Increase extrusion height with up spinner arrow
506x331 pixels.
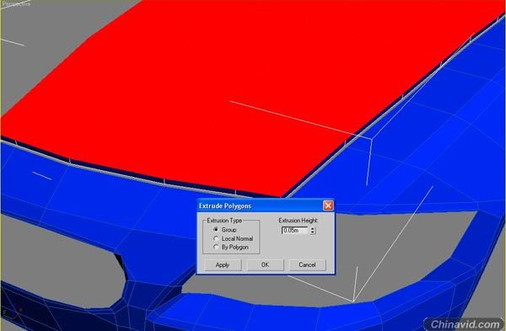click(x=313, y=228)
